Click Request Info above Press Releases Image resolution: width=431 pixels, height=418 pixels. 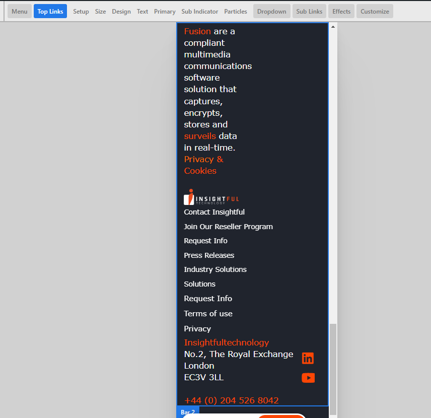click(205, 241)
